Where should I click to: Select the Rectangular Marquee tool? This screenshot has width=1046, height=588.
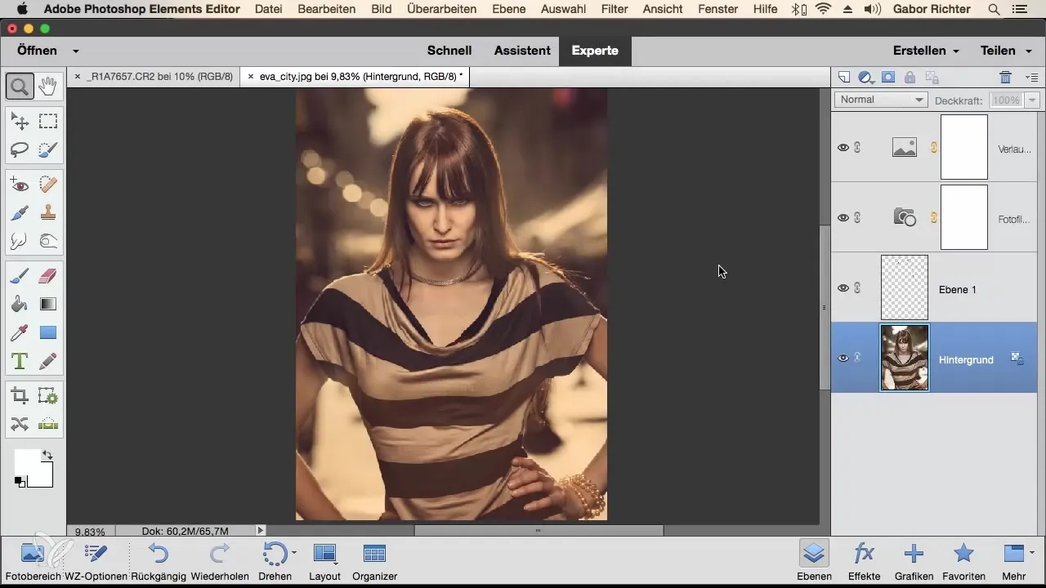(x=48, y=122)
